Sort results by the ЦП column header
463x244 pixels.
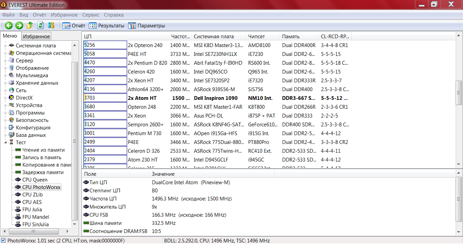click(x=125, y=36)
